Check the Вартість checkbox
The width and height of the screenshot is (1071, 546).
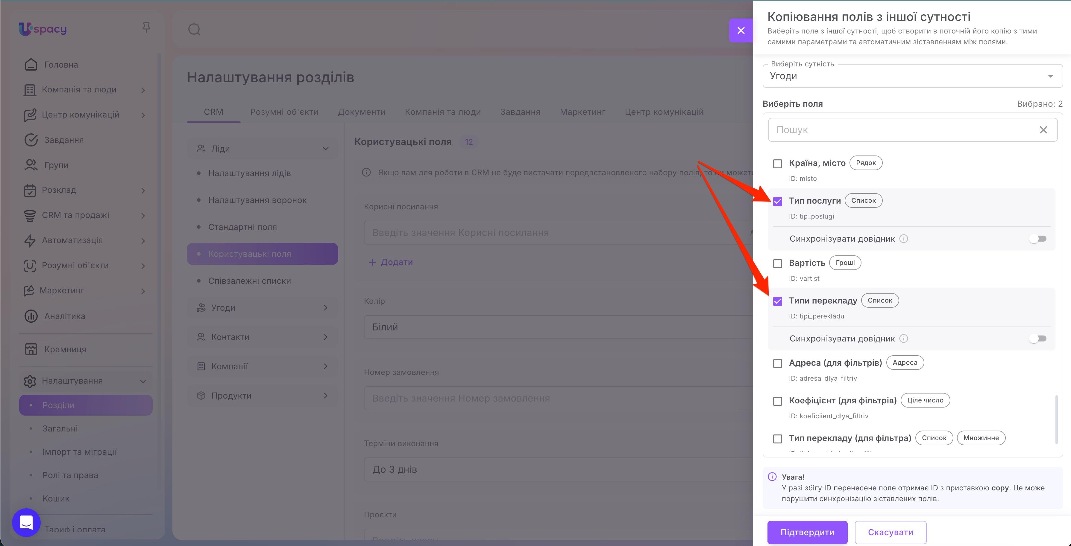tap(777, 264)
